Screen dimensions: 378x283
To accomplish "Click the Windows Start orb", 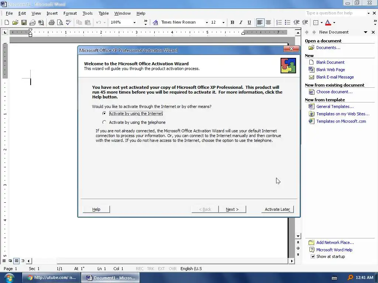I will tap(9, 278).
